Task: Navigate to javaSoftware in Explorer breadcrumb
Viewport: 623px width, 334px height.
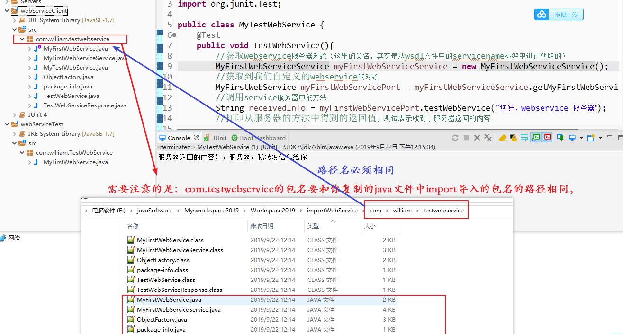Action: pyautogui.click(x=154, y=211)
